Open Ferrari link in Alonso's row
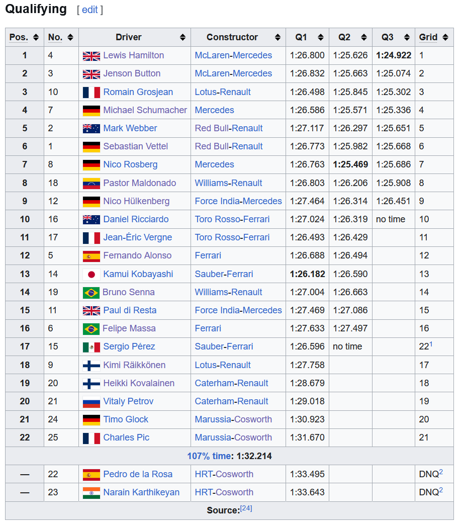Viewport: 461px width, 527px height. tap(208, 256)
